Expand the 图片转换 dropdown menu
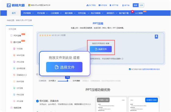 (70, 13)
